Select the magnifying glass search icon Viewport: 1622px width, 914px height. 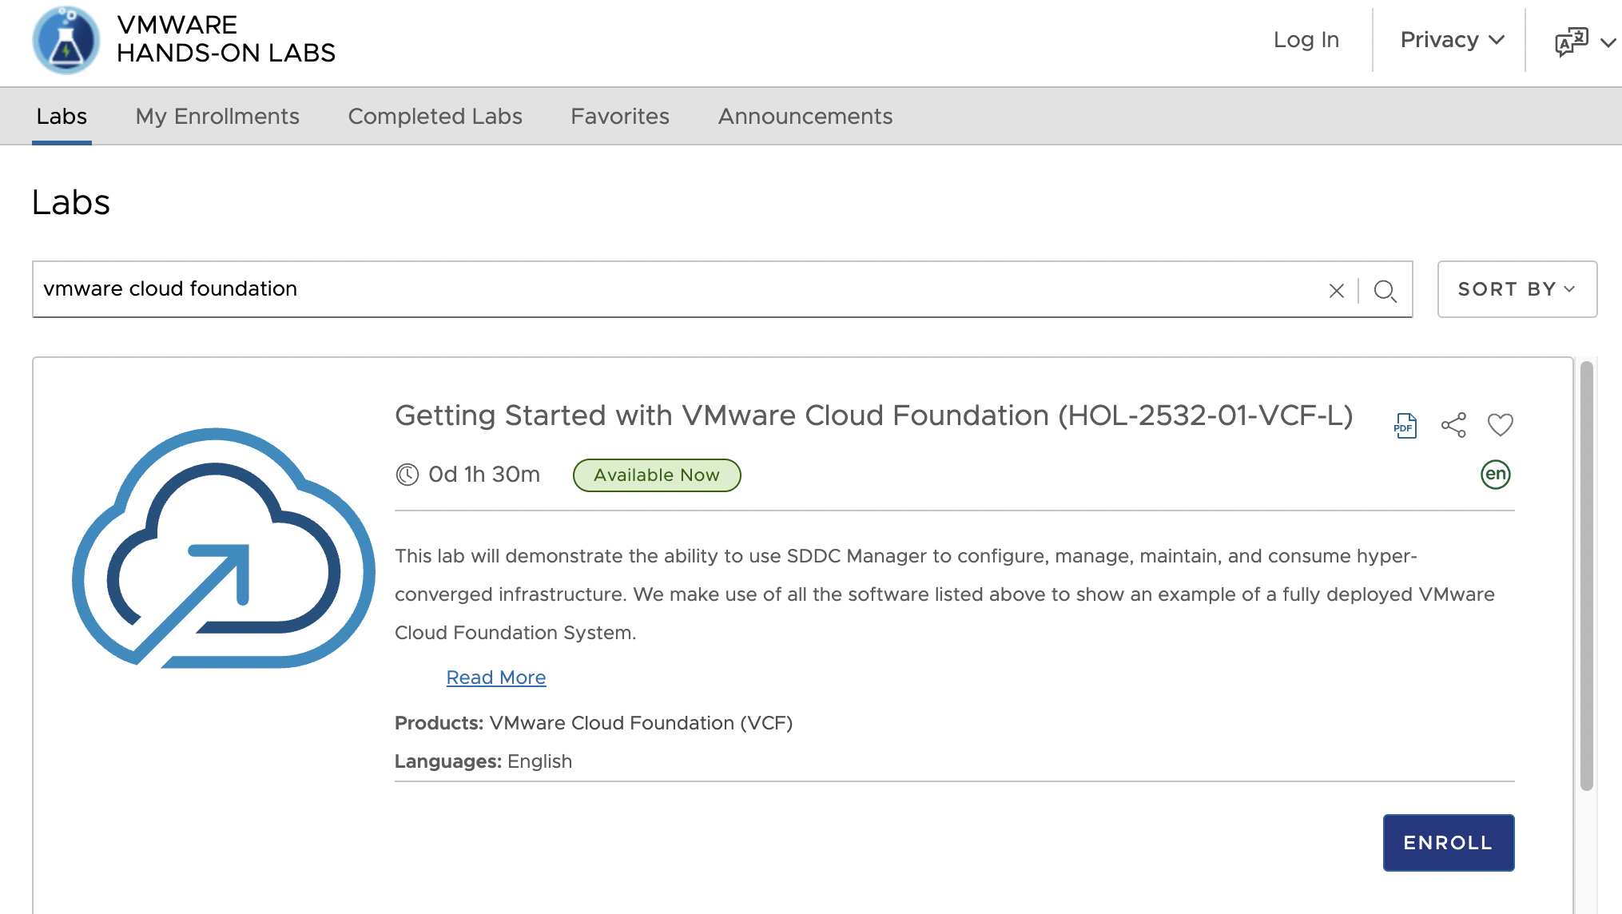click(x=1386, y=290)
